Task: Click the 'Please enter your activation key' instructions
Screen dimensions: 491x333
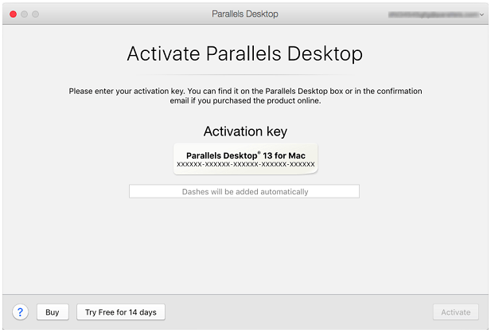Action: [x=245, y=96]
